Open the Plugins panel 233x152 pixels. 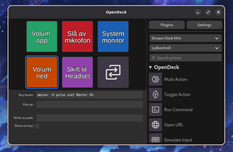pyautogui.click(x=167, y=25)
